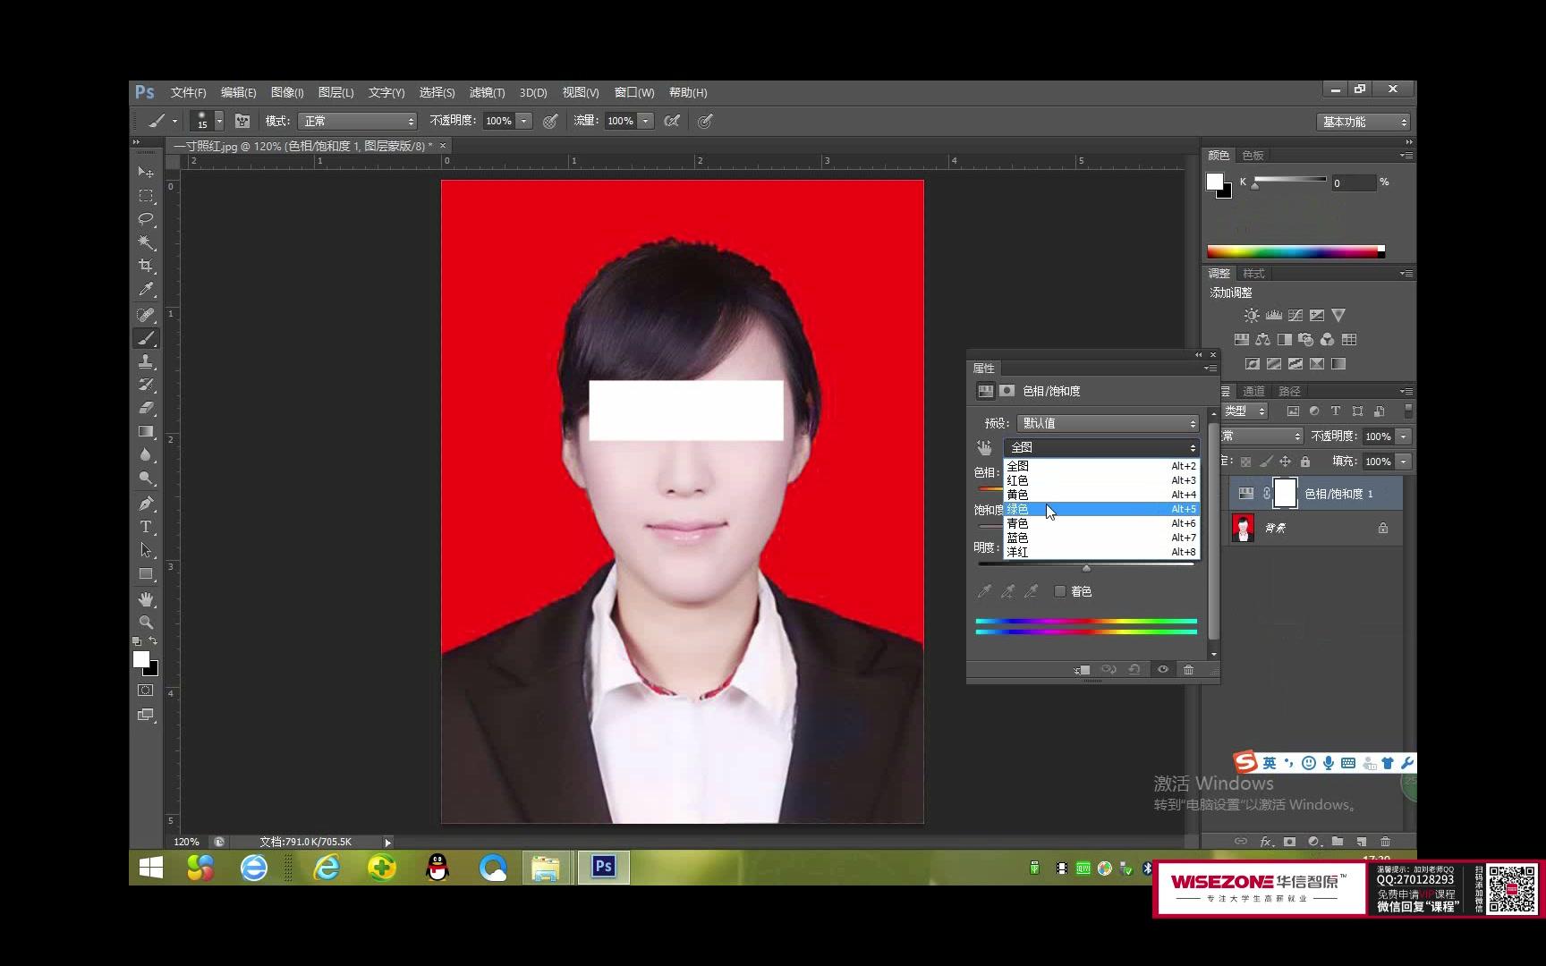Switch to the 通道 tab
1546x966 pixels.
click(x=1254, y=391)
